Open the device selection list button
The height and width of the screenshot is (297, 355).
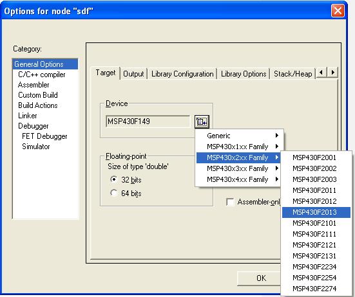pyautogui.click(x=202, y=122)
